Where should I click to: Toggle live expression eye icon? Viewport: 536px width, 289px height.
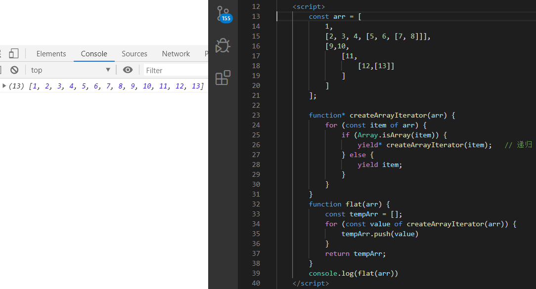[x=128, y=70]
